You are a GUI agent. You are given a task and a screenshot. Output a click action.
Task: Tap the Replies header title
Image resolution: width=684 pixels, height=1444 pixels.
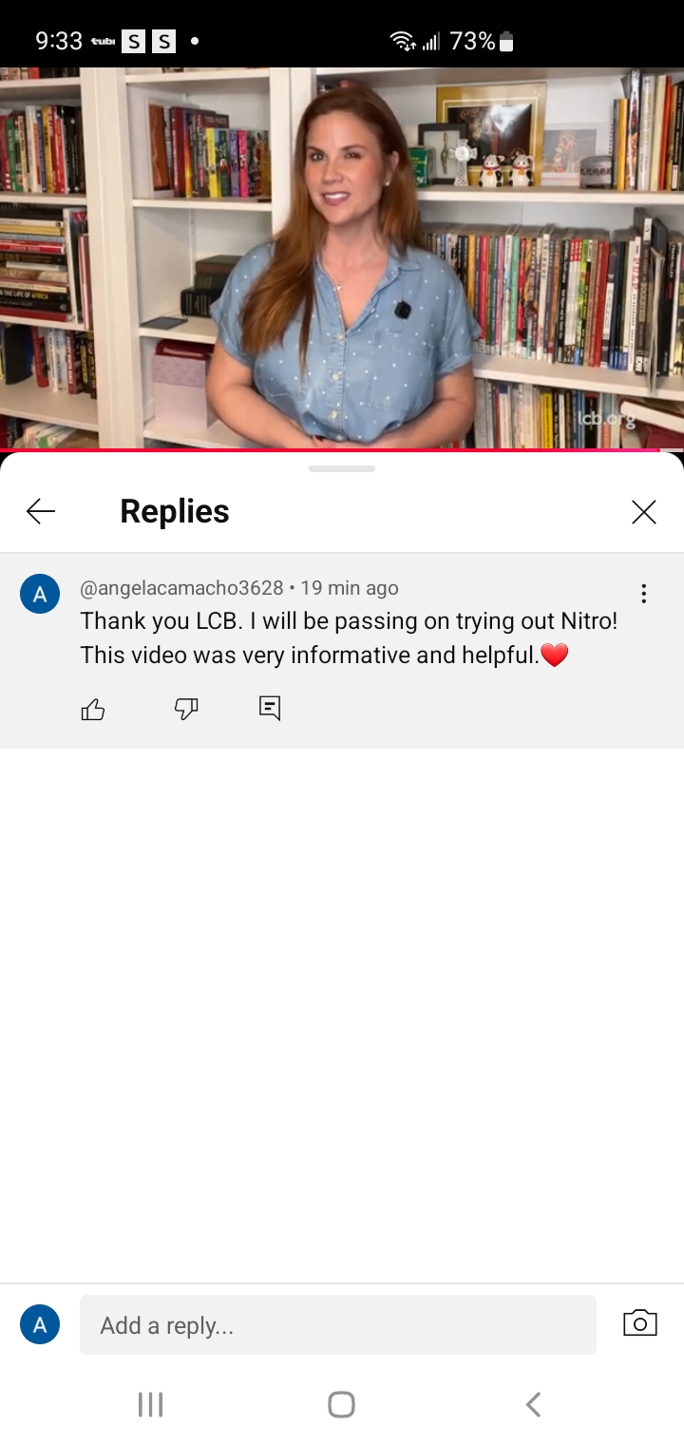(x=175, y=512)
